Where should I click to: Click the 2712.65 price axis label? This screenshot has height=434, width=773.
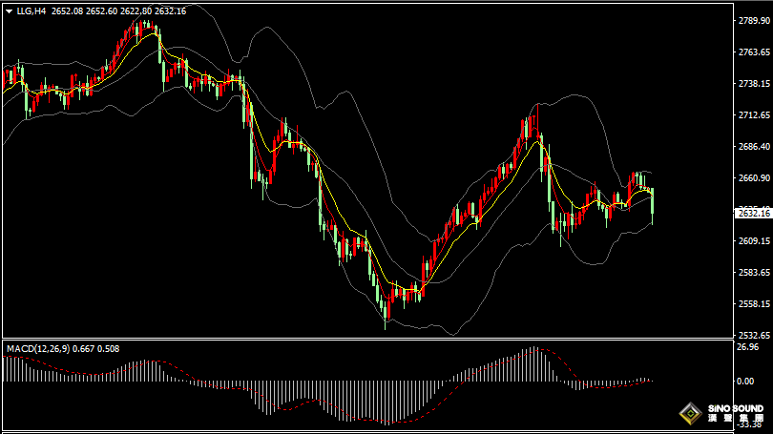click(x=754, y=115)
